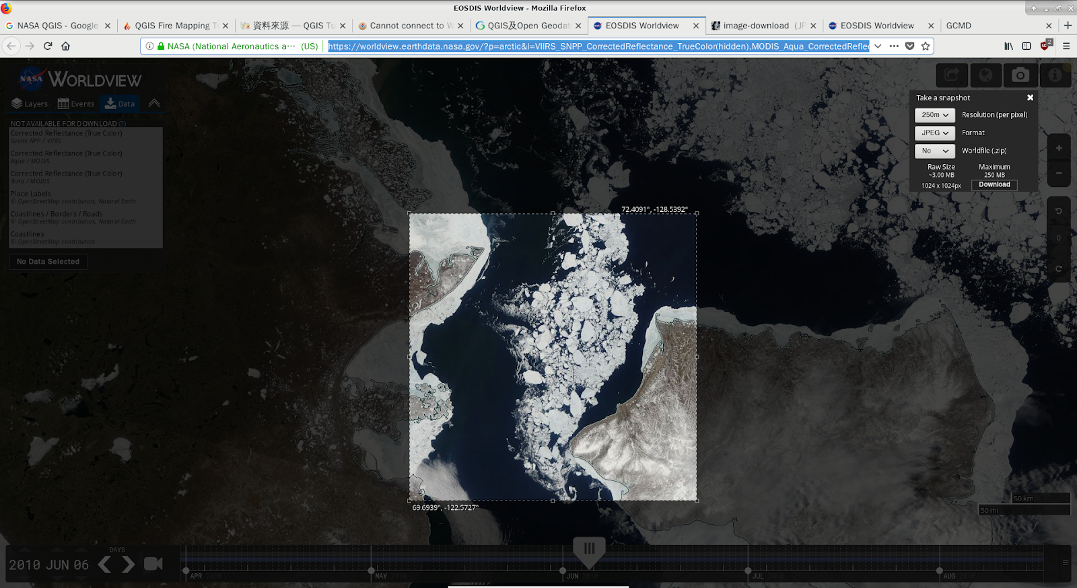Go to next day arrow

(x=128, y=564)
